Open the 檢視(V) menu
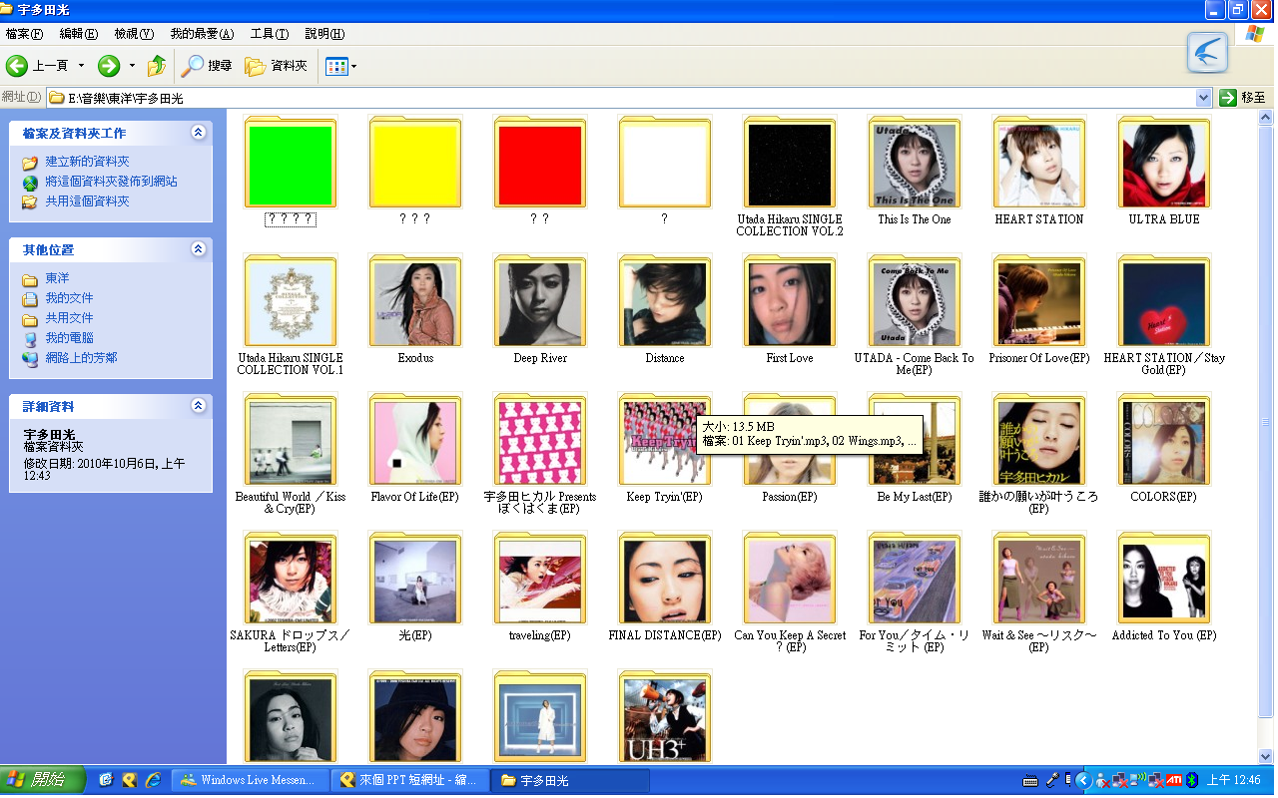 tap(134, 34)
